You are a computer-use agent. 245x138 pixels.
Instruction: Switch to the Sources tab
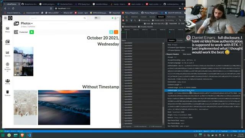pyautogui.click(x=152, y=17)
